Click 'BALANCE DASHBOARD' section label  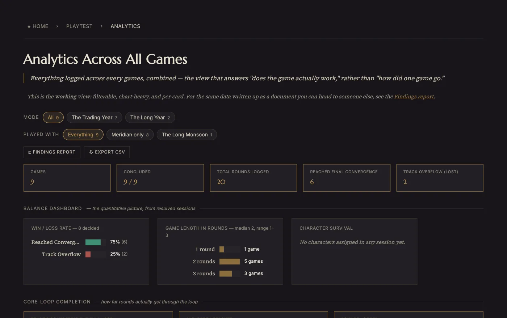pos(53,208)
